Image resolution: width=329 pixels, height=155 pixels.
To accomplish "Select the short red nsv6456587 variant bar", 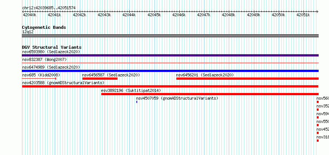I will (100, 79).
